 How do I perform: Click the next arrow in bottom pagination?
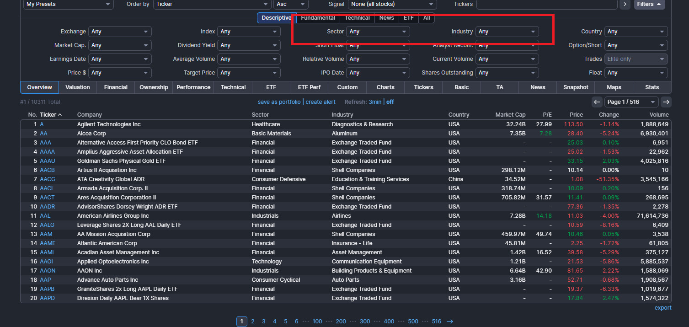[x=450, y=322]
